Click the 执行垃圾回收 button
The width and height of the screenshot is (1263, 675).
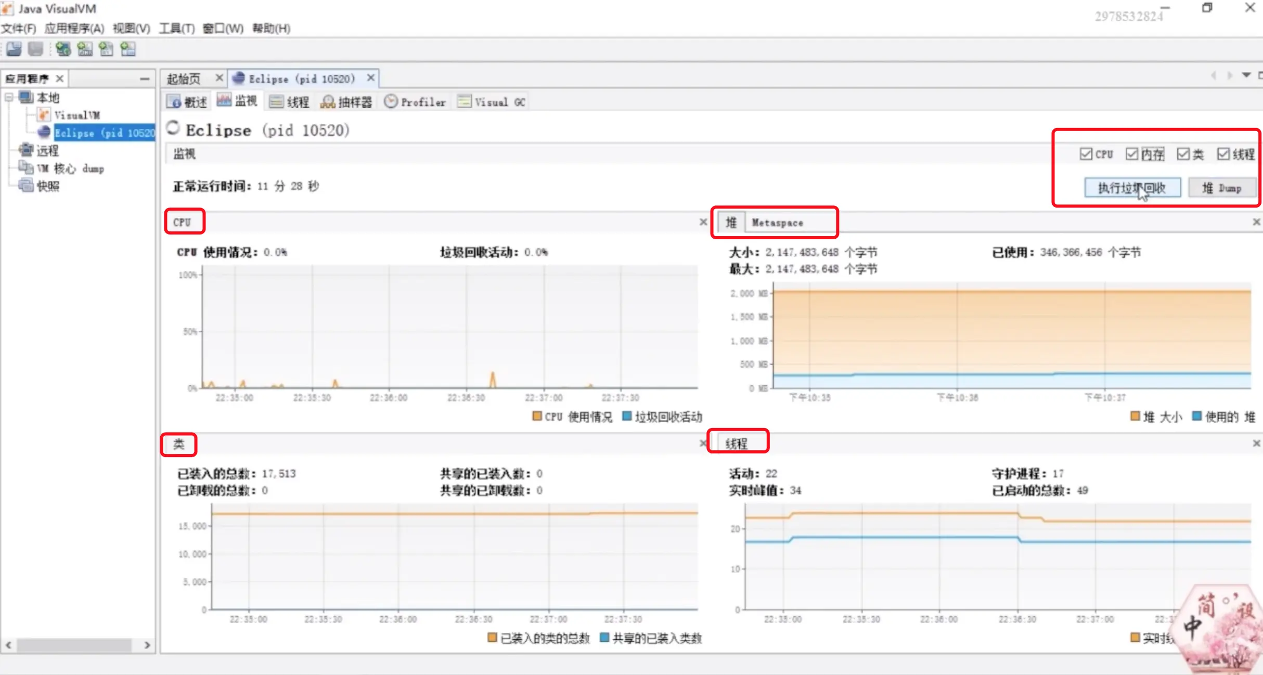tap(1132, 188)
